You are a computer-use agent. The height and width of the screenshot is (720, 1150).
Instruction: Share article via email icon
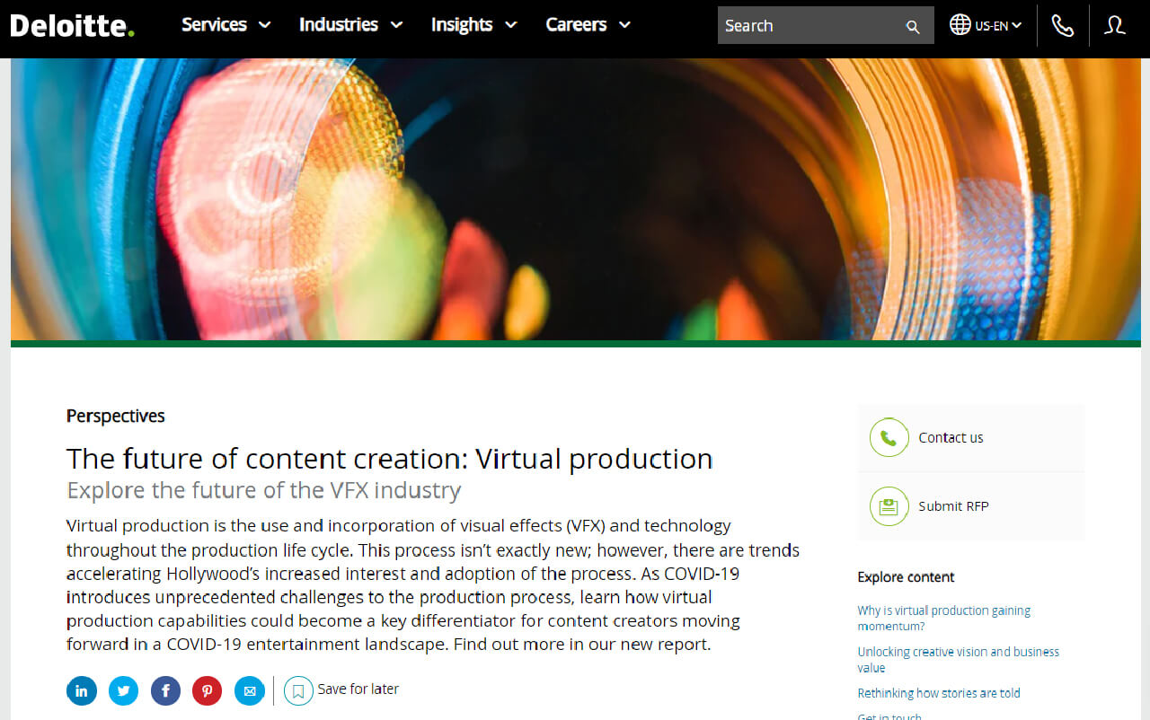[x=250, y=690]
